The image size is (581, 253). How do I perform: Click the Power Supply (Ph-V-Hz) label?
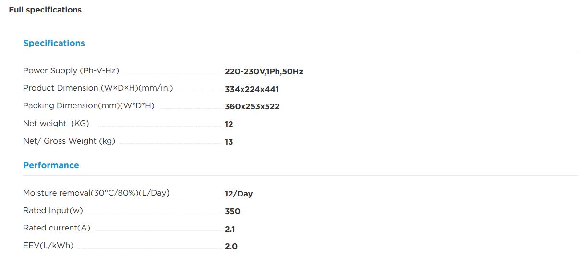tap(71, 71)
